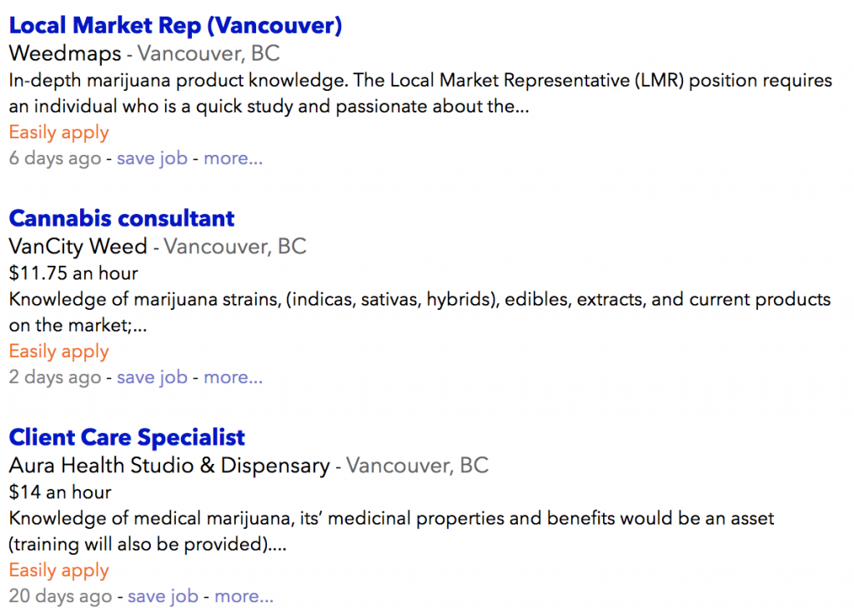The width and height of the screenshot is (854, 608).
Task: Expand more options for Weedmaps listing
Action: pyautogui.click(x=233, y=158)
